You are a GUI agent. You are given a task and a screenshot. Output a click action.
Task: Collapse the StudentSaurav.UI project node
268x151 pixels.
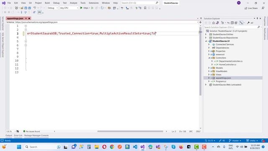(x=206, y=41)
